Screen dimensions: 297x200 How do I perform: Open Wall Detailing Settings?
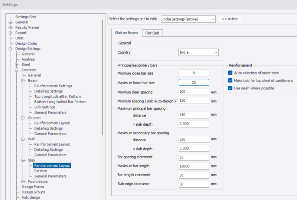(48, 150)
